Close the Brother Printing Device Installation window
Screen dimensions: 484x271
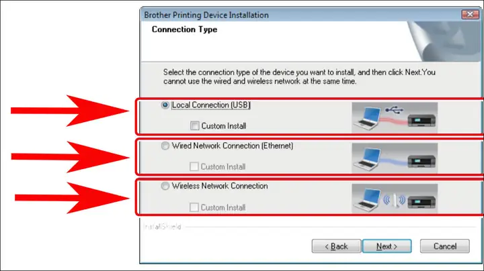[470, 14]
